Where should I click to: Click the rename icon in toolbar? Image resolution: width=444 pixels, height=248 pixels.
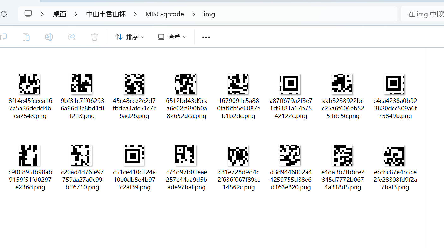(49, 37)
